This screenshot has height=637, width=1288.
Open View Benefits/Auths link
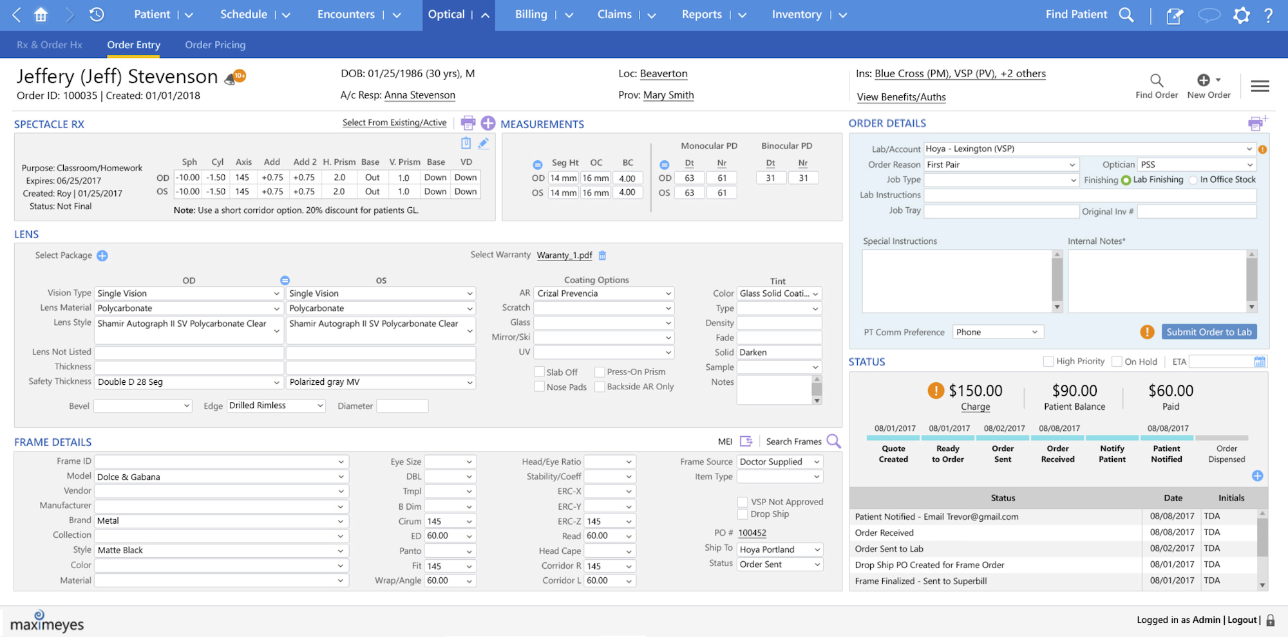[x=901, y=97]
